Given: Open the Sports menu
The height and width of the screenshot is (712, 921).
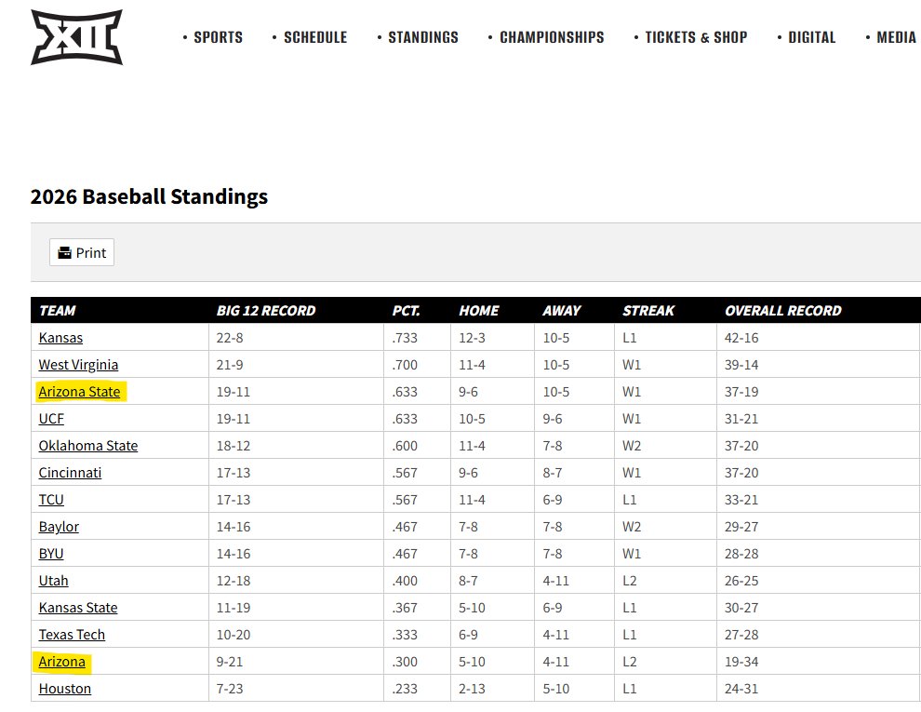Looking at the screenshot, I should pyautogui.click(x=218, y=37).
